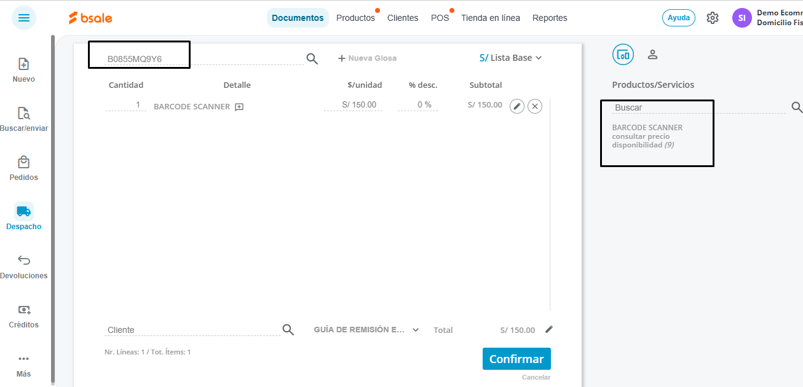The width and height of the screenshot is (803, 387).
Task: Click the Confirmar button
Action: (516, 359)
